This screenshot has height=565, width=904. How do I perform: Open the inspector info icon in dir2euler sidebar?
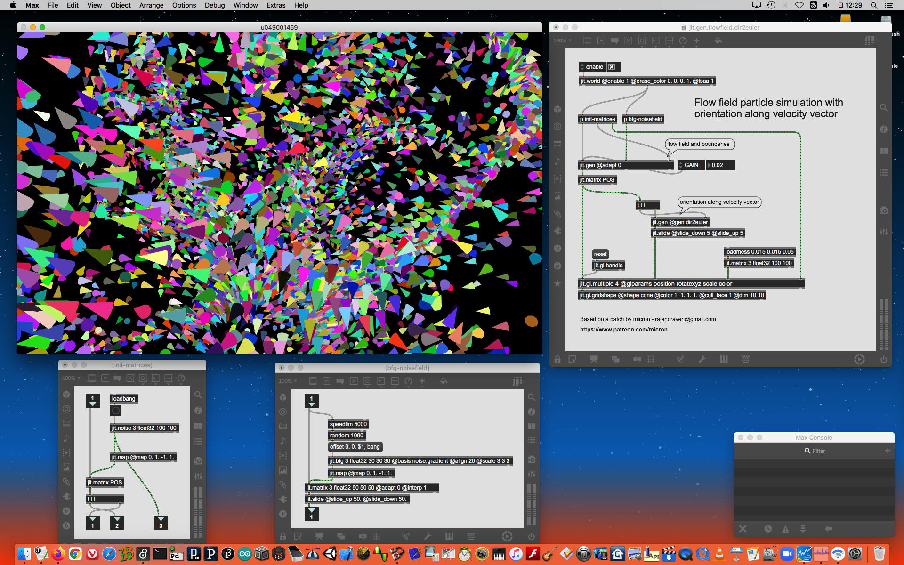pos(884,129)
